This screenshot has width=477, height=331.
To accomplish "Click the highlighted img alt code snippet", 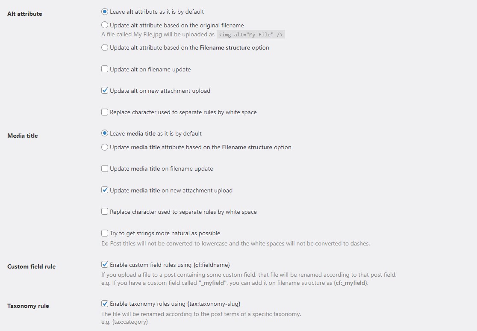I will point(251,35).
